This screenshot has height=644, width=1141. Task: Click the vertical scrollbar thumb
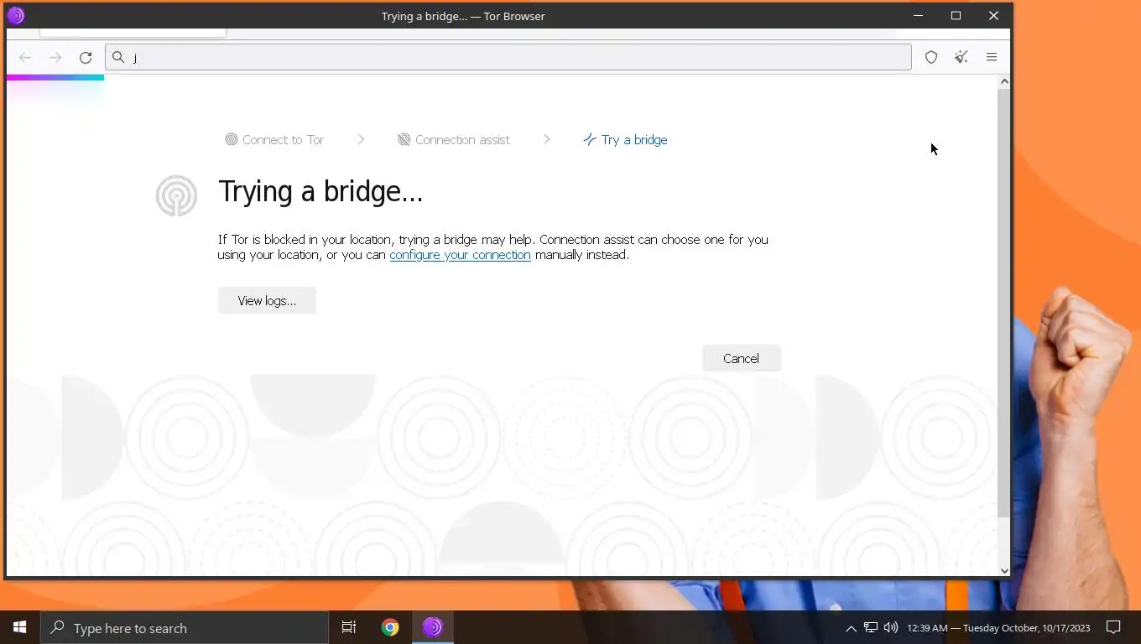tap(1004, 303)
